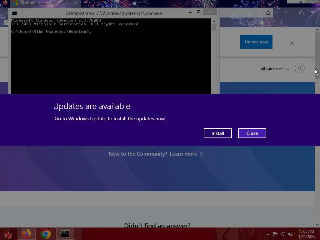Close the Microsoft Community tab
Image resolution: width=320 pixels, height=240 pixels.
76,2
